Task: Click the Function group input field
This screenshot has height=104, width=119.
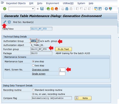Action: point(41,49)
